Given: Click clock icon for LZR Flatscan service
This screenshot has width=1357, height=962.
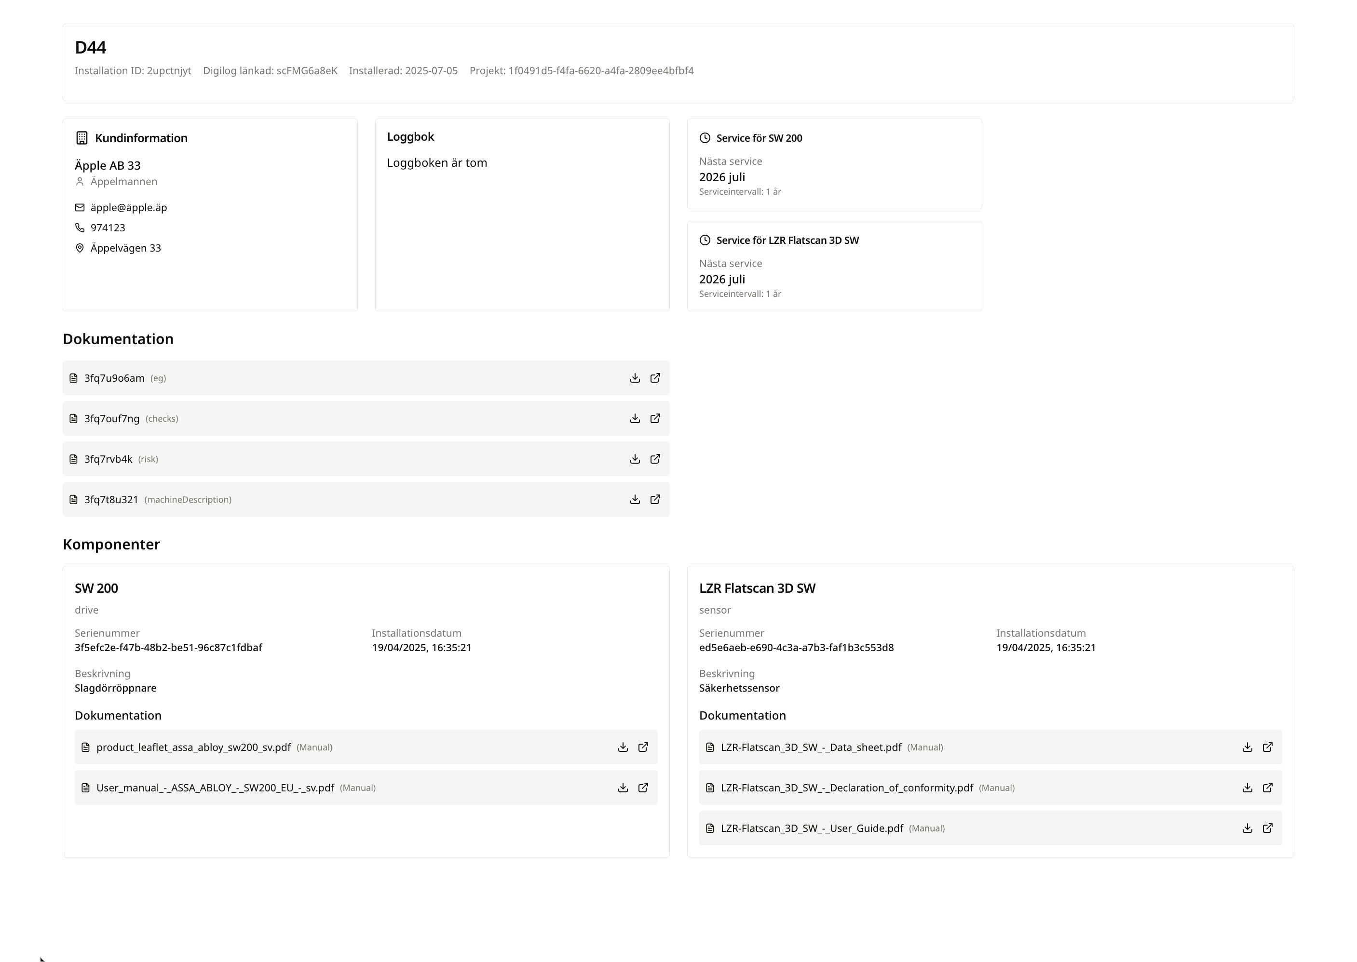Looking at the screenshot, I should 705,240.
